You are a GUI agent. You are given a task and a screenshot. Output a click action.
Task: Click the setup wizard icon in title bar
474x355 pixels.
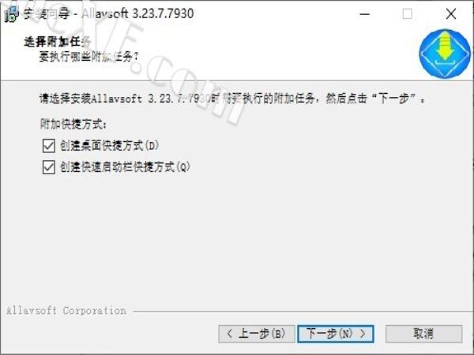click(12, 14)
